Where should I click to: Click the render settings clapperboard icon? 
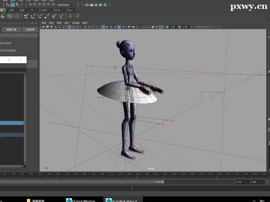click(102, 5)
